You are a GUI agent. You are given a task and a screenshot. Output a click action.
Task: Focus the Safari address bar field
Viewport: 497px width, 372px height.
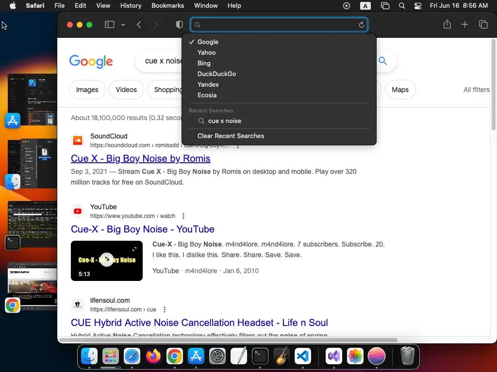point(279,25)
